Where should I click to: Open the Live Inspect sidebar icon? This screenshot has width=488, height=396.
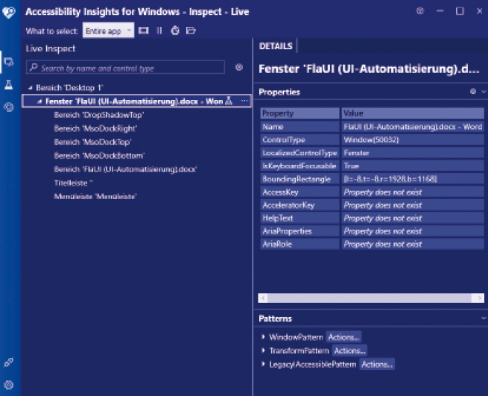pos(9,62)
